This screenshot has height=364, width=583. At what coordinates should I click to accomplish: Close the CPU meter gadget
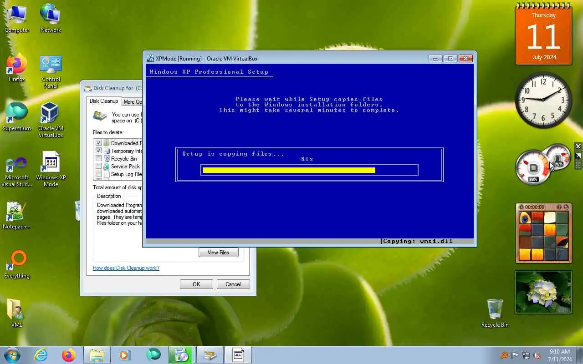(x=578, y=146)
